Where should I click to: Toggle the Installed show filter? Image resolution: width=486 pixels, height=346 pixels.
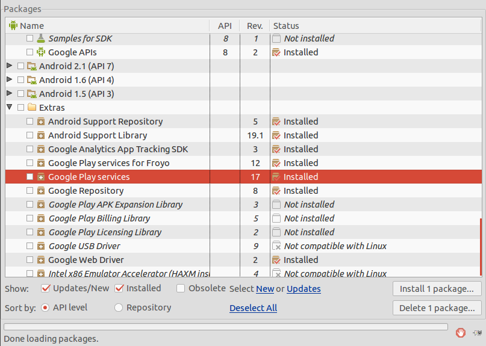[x=119, y=288]
